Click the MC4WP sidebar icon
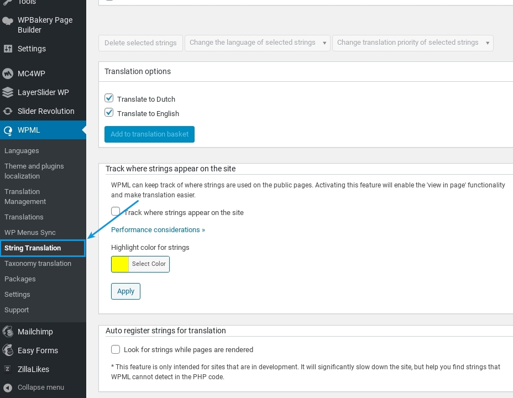Image resolution: width=513 pixels, height=398 pixels. (x=8, y=74)
